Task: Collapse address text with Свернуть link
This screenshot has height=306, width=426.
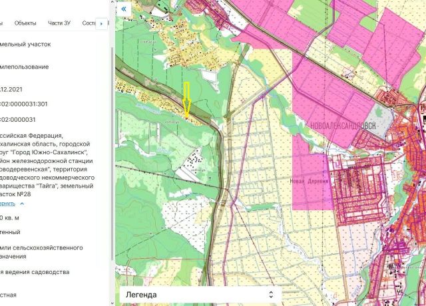Action: coord(7,204)
